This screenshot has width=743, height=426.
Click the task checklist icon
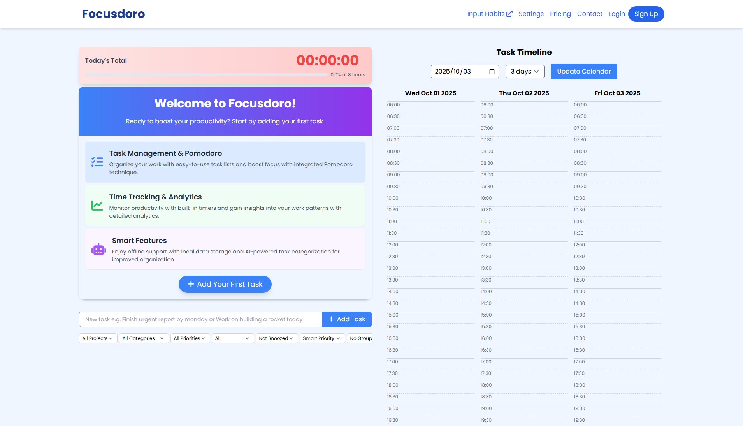(97, 162)
